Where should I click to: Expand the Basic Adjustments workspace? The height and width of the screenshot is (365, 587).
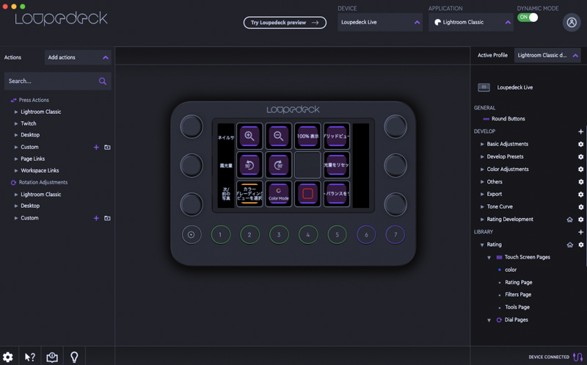pos(482,144)
